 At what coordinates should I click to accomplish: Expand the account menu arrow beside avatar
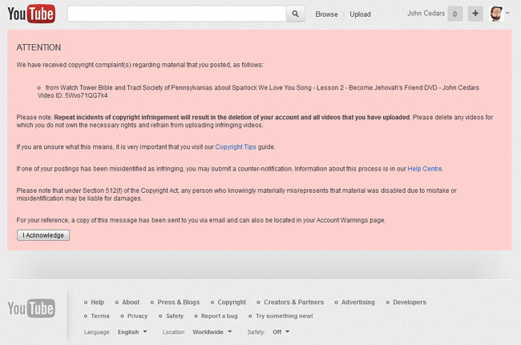[508, 14]
